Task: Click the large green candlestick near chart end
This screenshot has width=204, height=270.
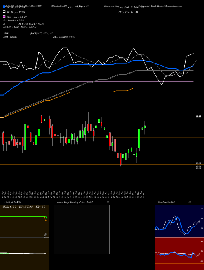Action: 140,138
